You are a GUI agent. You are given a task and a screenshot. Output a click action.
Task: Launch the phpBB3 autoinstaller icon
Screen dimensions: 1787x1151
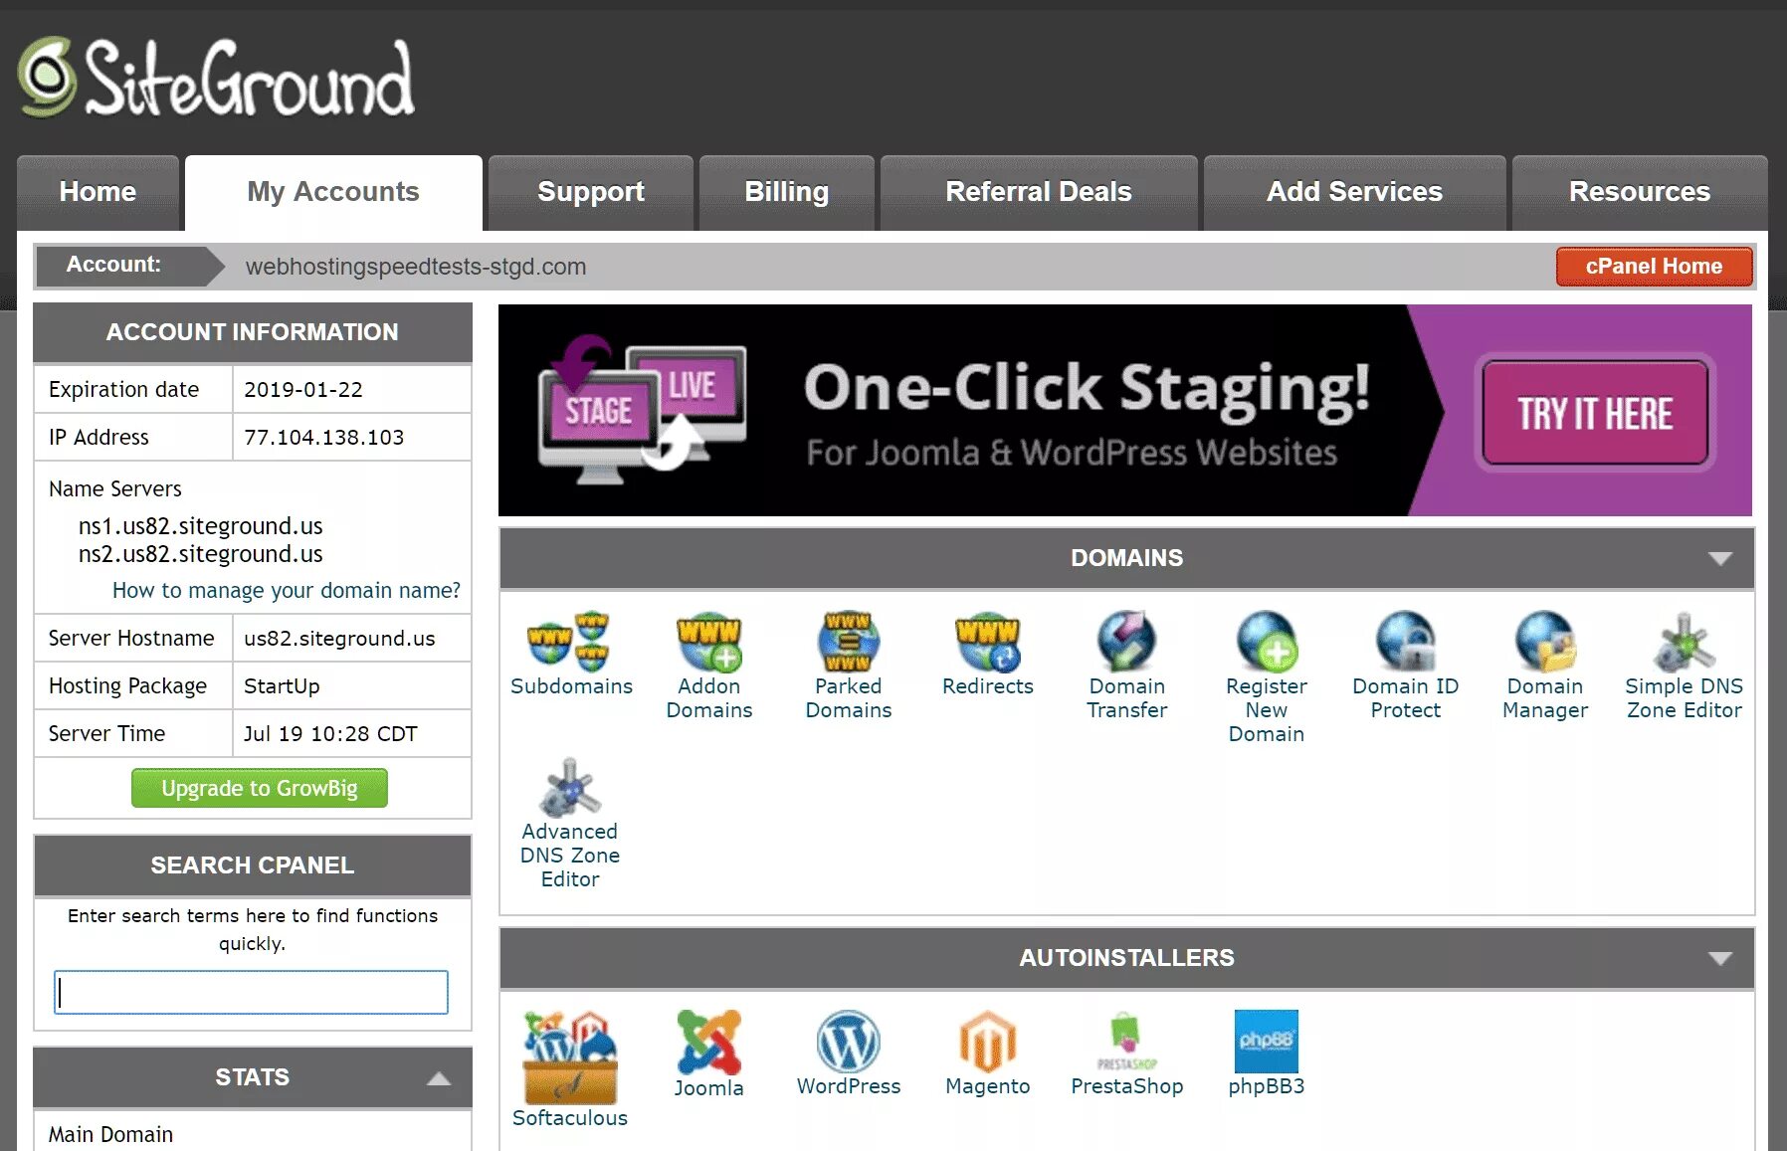(x=1266, y=1042)
